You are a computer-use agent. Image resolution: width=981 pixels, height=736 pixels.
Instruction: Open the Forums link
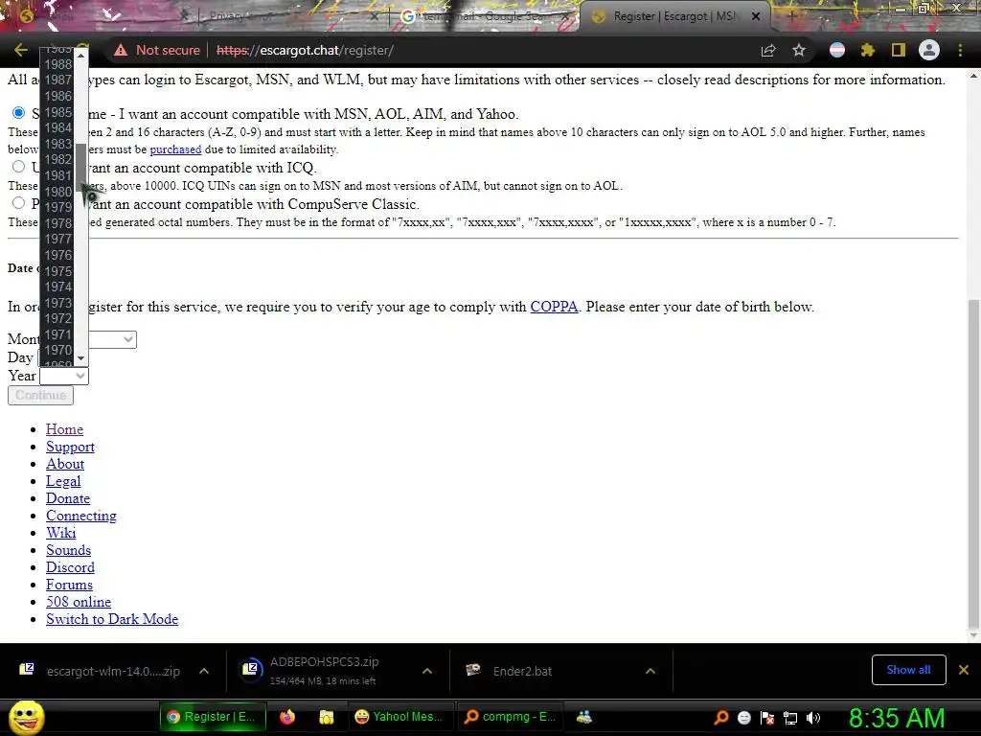pyautogui.click(x=69, y=585)
